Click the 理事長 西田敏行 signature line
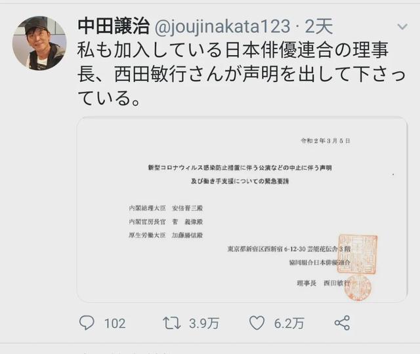Viewport: 420px width, 354px height. click(x=324, y=283)
